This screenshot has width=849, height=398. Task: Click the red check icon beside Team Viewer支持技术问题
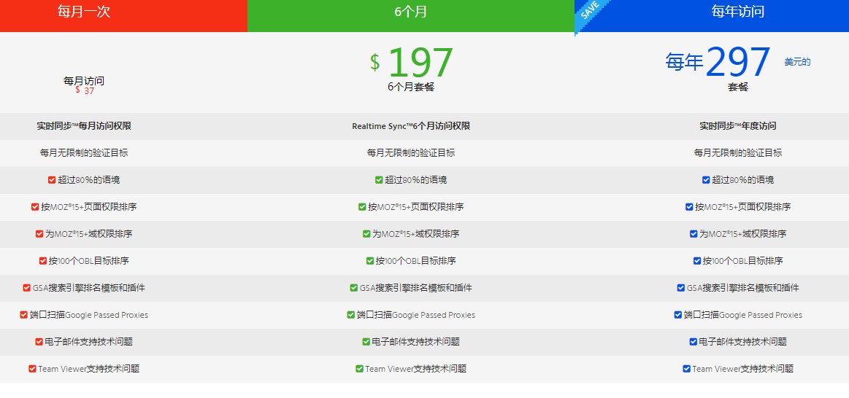point(33,369)
